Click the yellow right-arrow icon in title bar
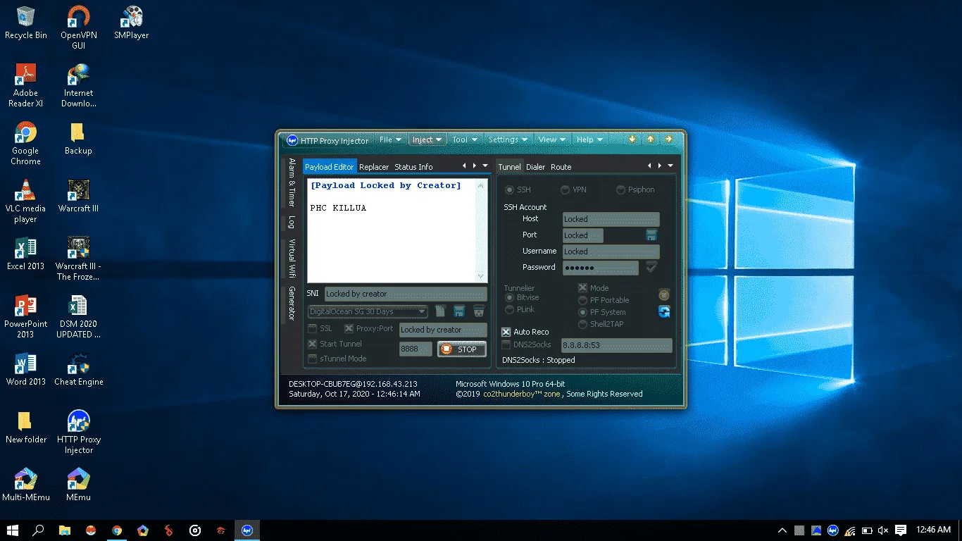 click(668, 139)
